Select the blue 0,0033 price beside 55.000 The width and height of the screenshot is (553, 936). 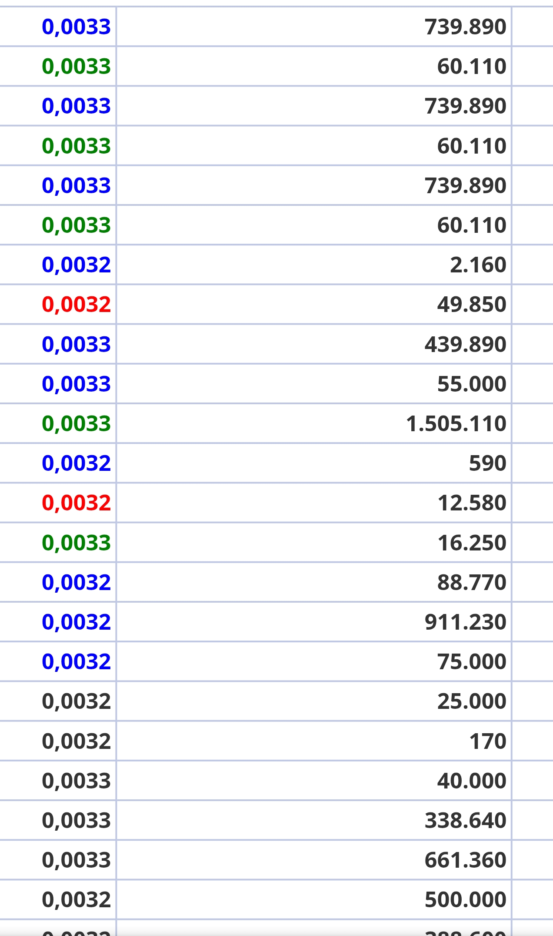pos(77,384)
